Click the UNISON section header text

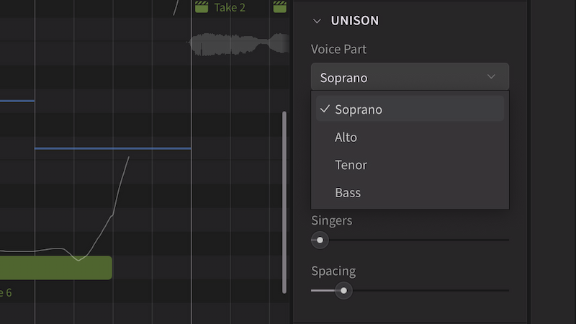tap(354, 21)
